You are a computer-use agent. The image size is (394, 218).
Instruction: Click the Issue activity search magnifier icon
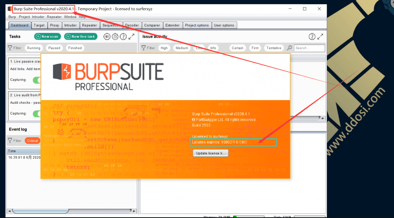tap(289, 48)
